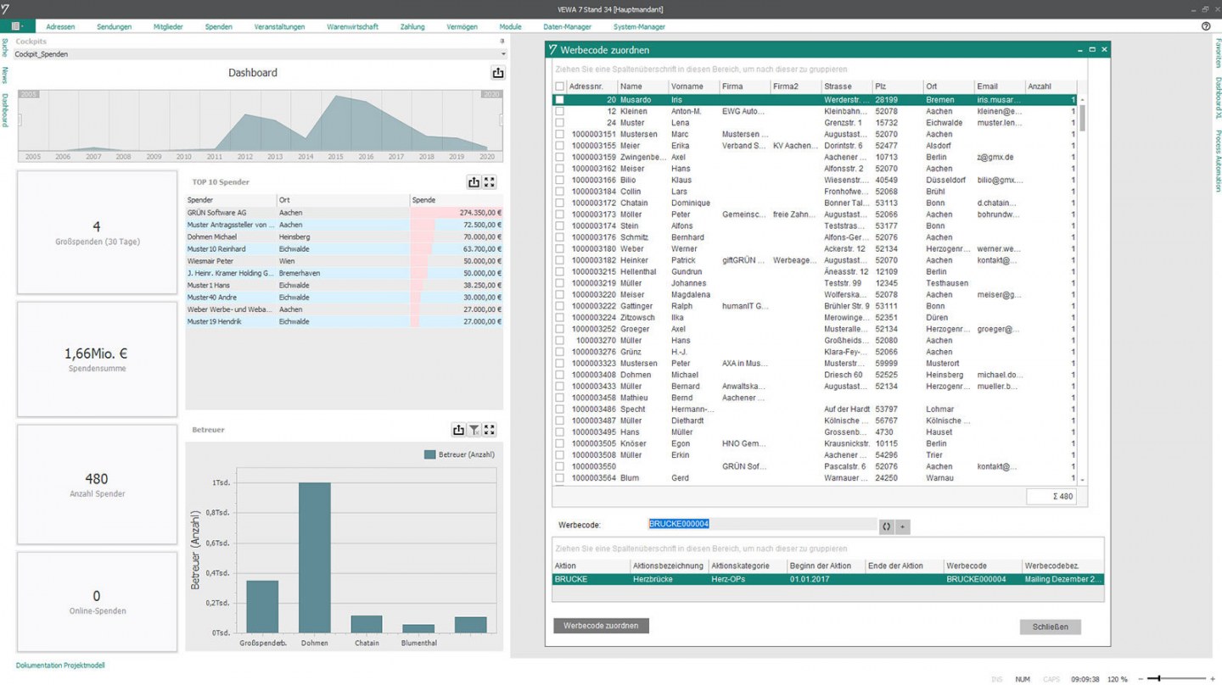Click the address list vertical scrollbar
Viewport: 1222px width, 685px height.
1082,117
